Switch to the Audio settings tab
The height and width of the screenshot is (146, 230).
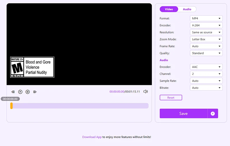(187, 9)
